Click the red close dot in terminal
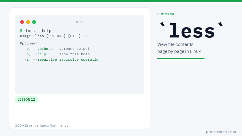 point(22,22)
